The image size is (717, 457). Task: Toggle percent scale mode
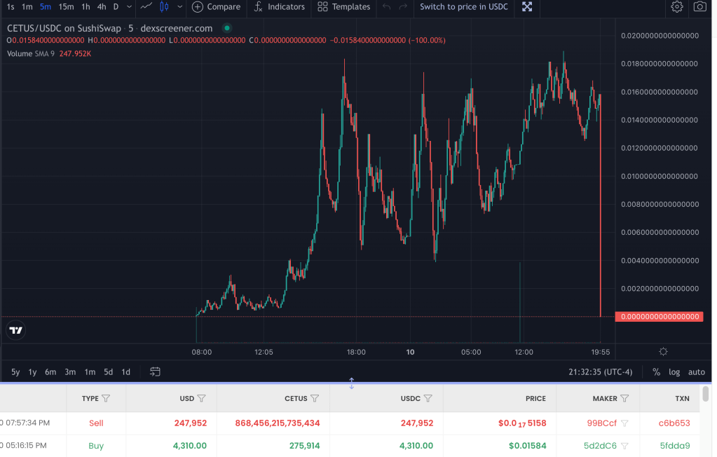[x=656, y=371]
